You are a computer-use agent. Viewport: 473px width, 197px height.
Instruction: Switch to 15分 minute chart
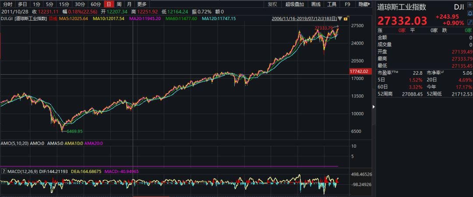[x=64, y=4]
